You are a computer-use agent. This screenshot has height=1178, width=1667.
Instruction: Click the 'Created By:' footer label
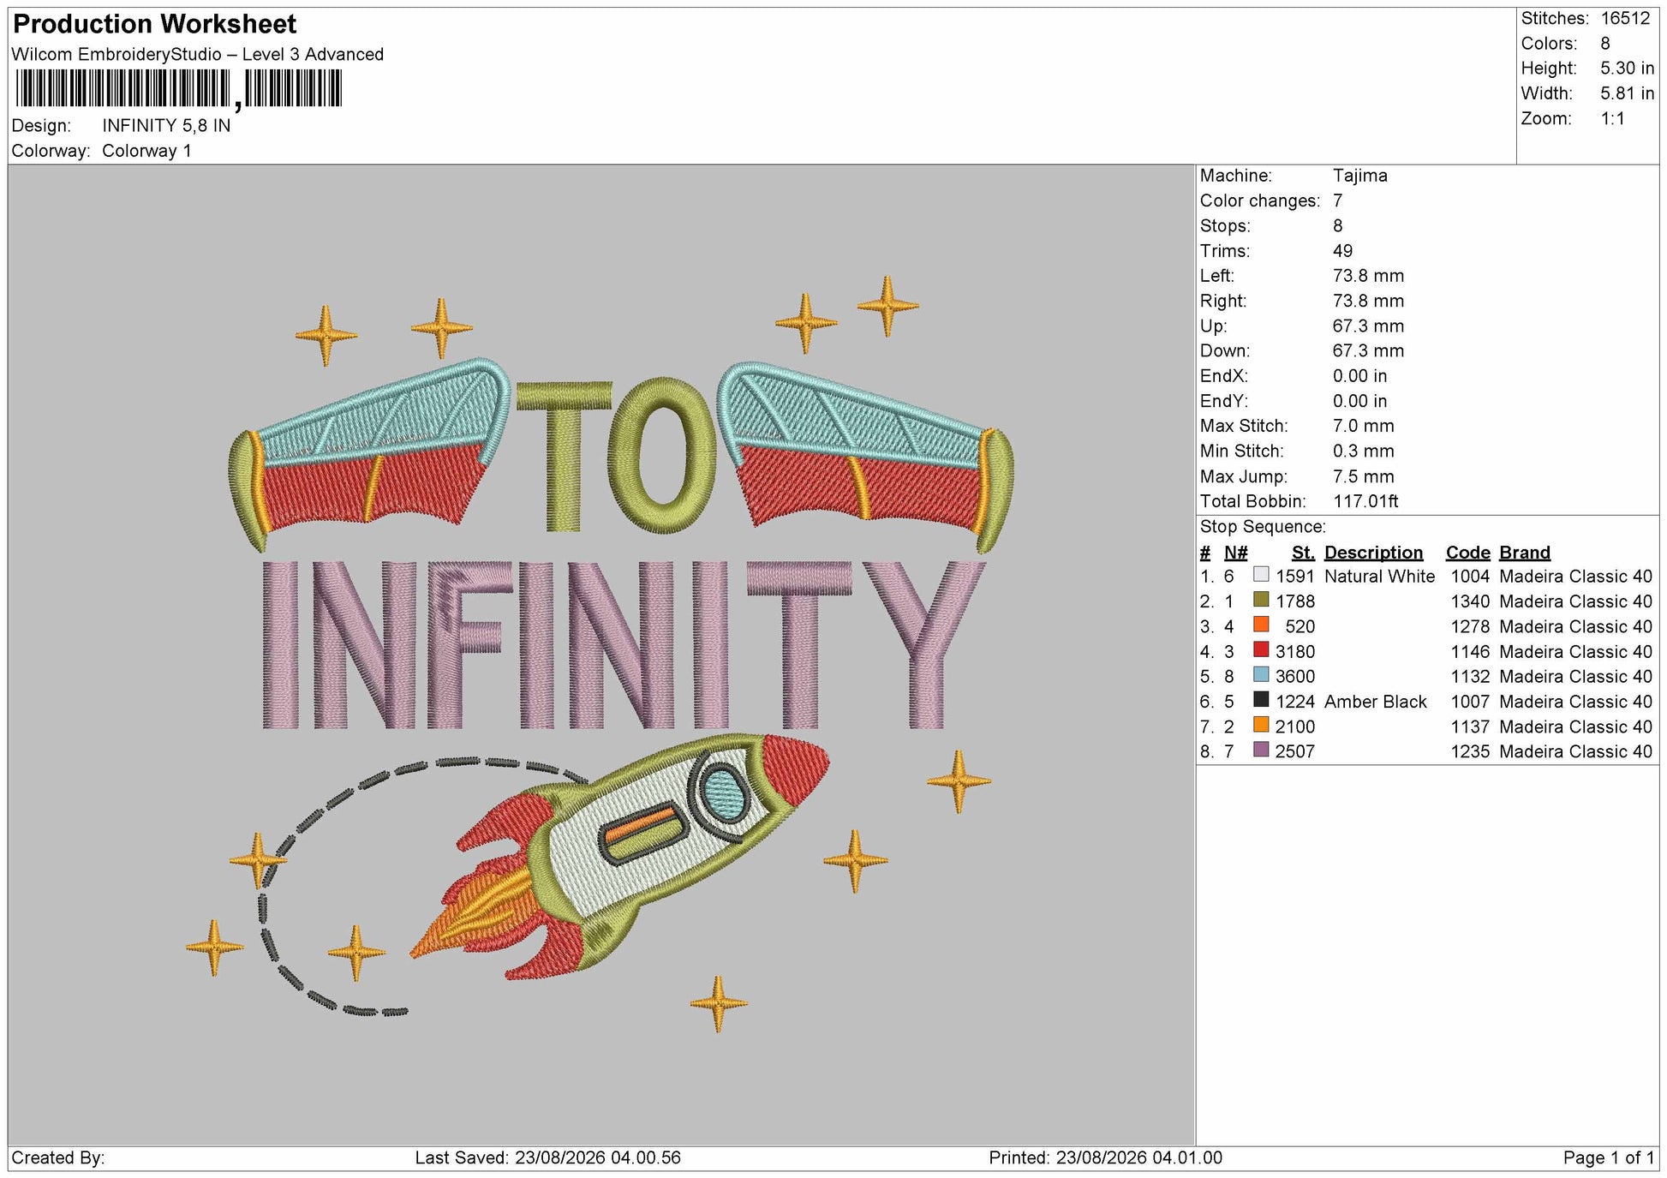click(x=57, y=1157)
